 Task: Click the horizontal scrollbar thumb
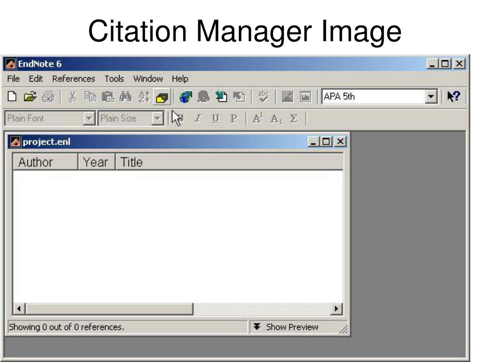pos(109,309)
